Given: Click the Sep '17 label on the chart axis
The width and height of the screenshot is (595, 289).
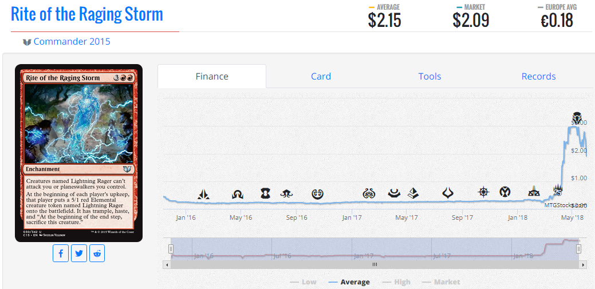Looking at the screenshot, I should [x=463, y=217].
